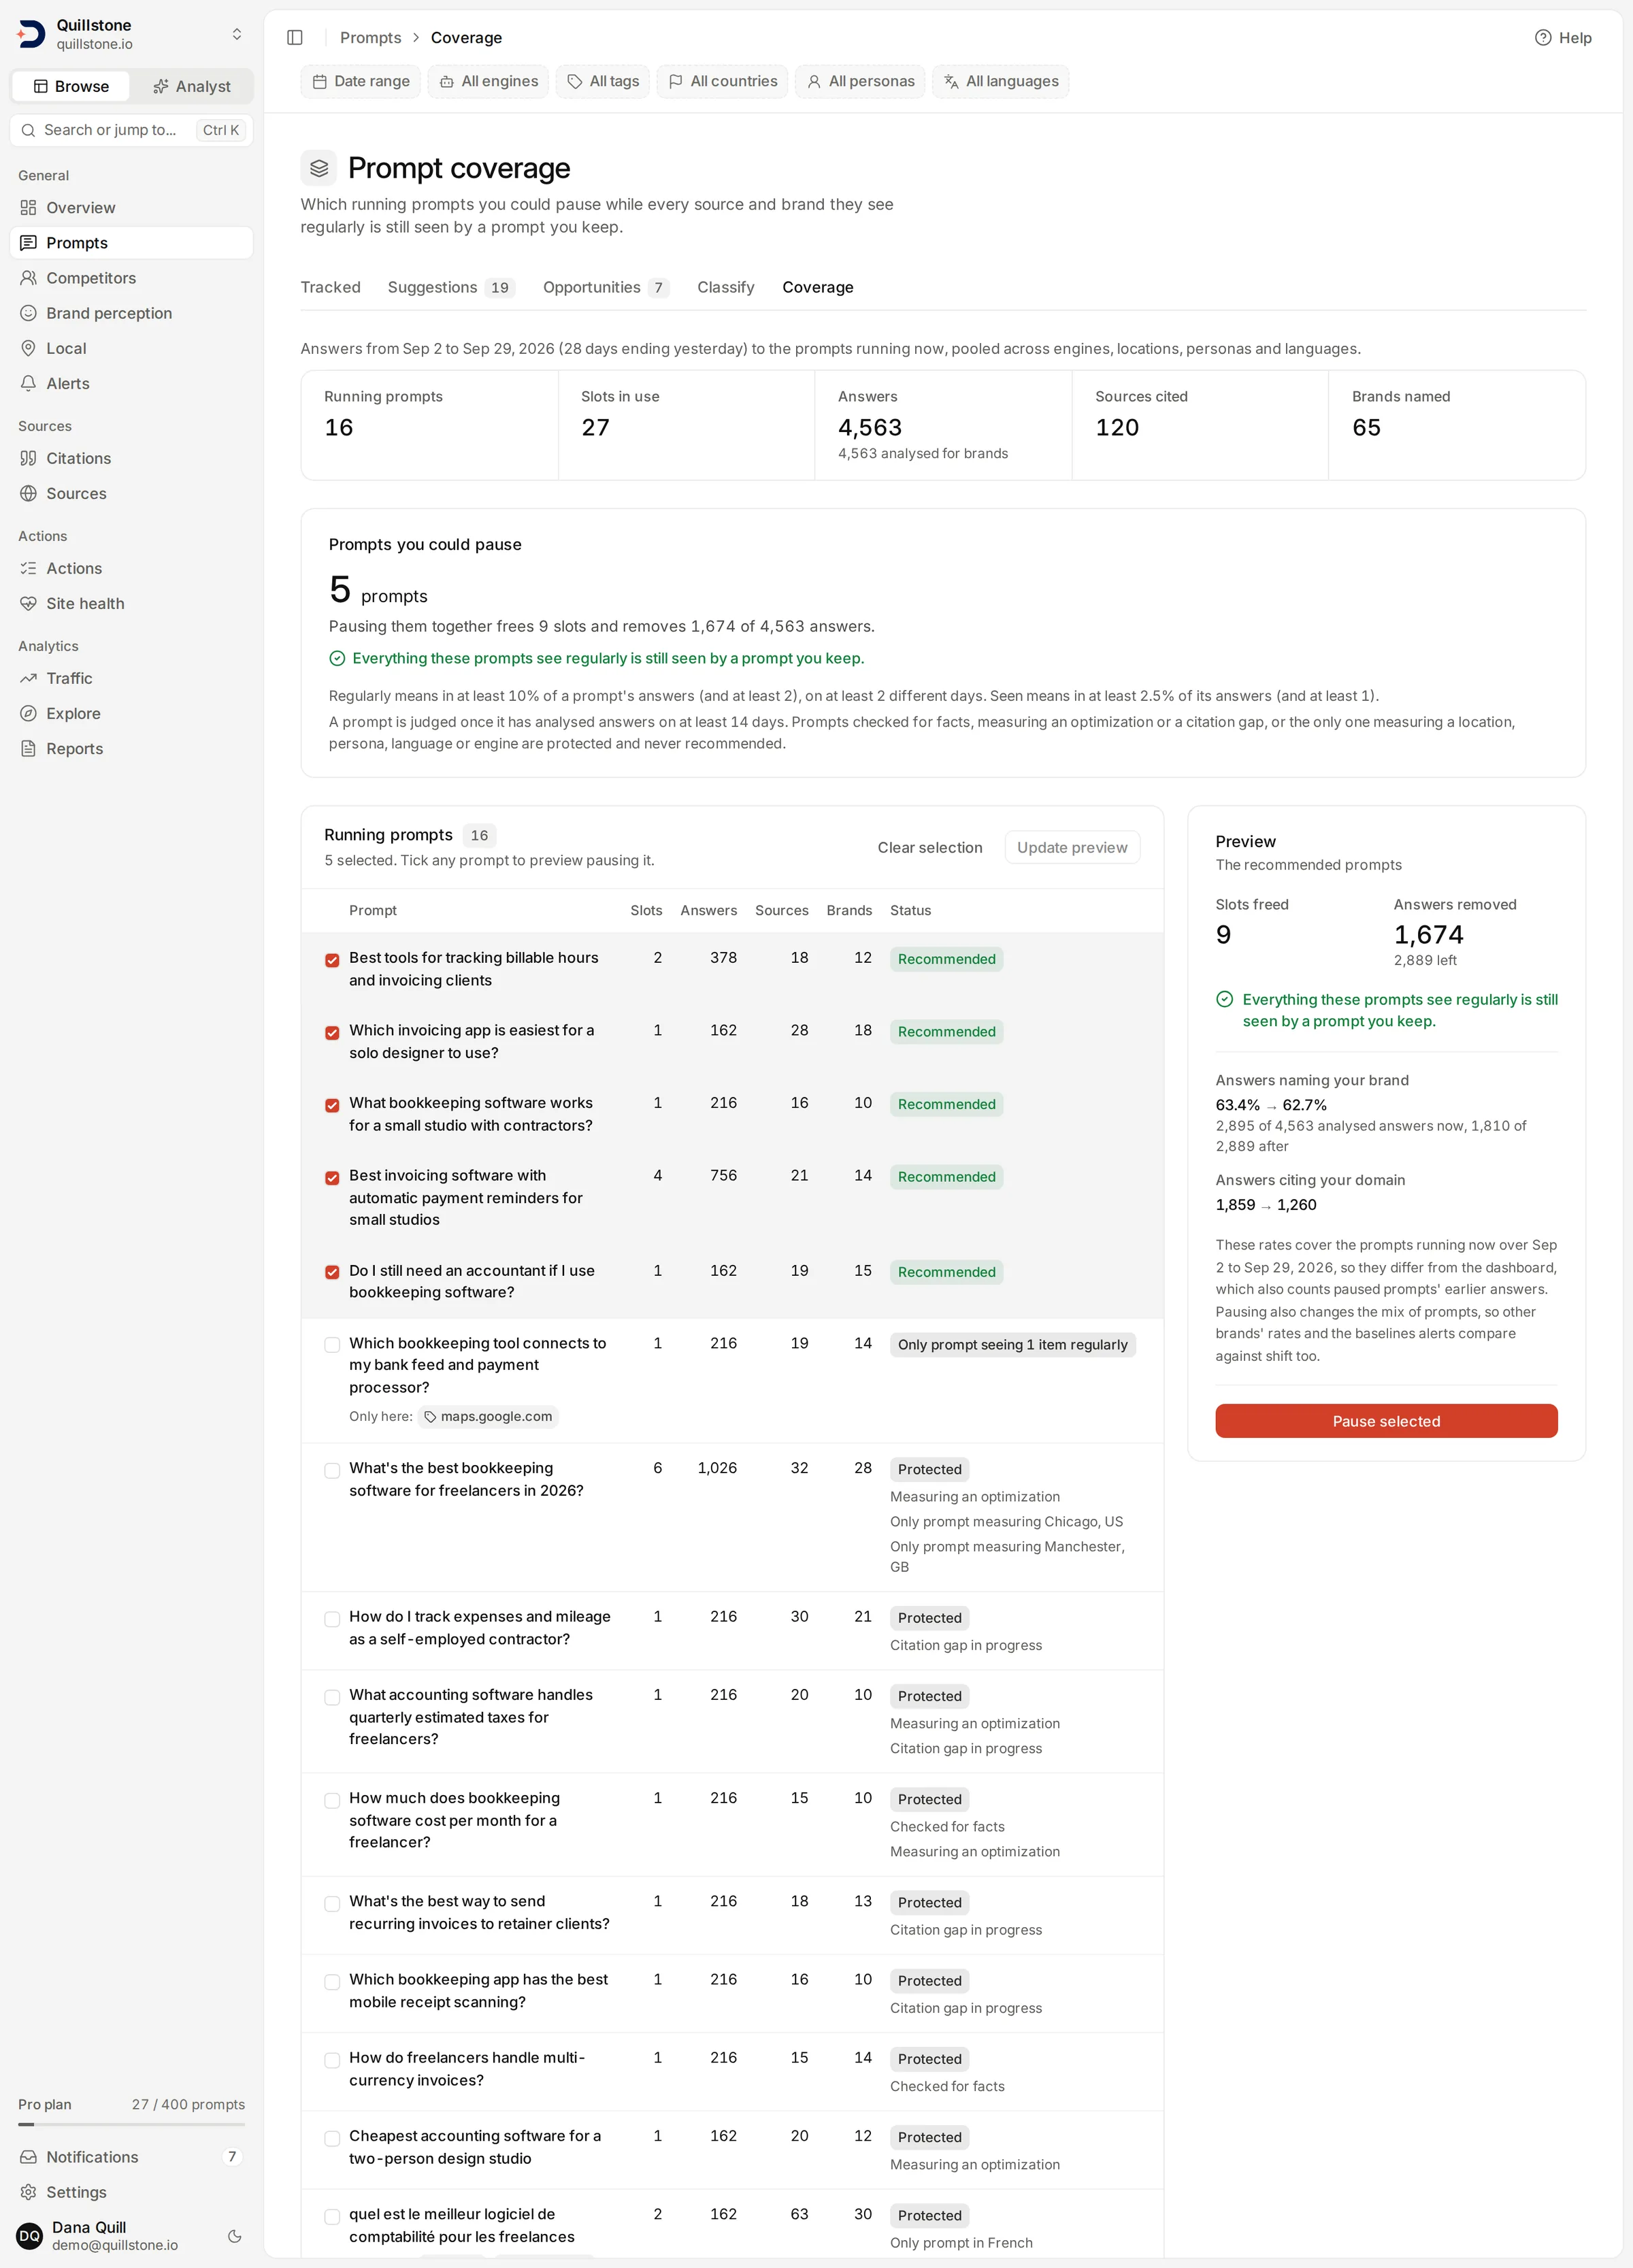Screen dimensions: 1633x2268
Task: Open Site health page
Action: tap(131, 603)
